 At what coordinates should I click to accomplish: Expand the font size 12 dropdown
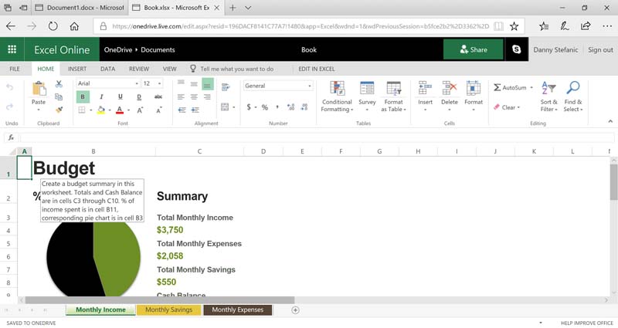[152, 83]
